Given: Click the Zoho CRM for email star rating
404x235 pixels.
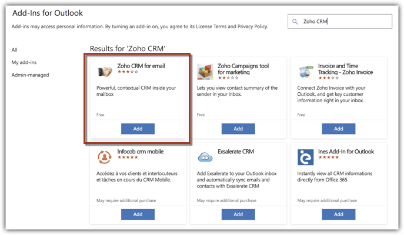Looking at the screenshot, I should click(128, 72).
